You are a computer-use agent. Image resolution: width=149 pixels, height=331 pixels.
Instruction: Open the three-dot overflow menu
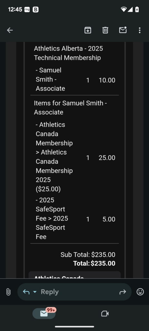click(x=140, y=30)
